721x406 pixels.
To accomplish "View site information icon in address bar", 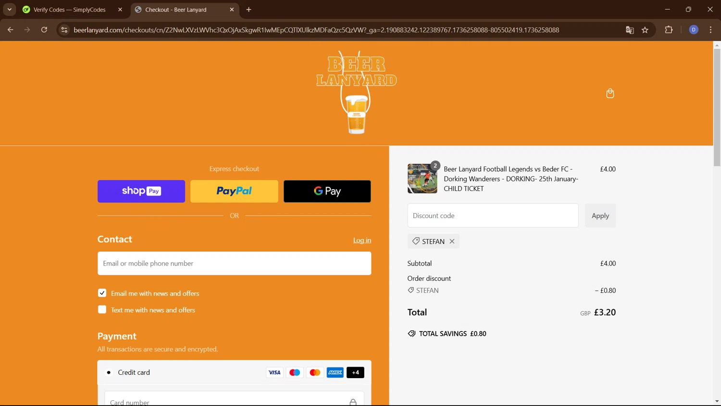I will (x=64, y=30).
